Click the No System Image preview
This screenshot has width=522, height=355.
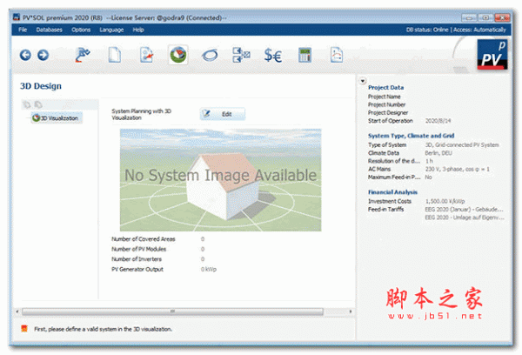point(220,180)
